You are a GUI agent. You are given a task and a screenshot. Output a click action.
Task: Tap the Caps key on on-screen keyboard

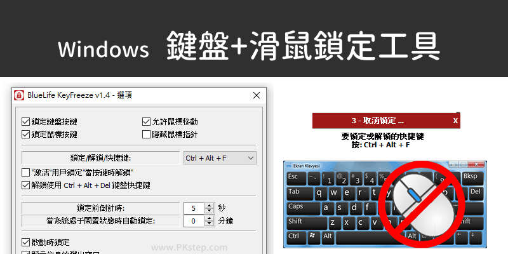click(304, 209)
